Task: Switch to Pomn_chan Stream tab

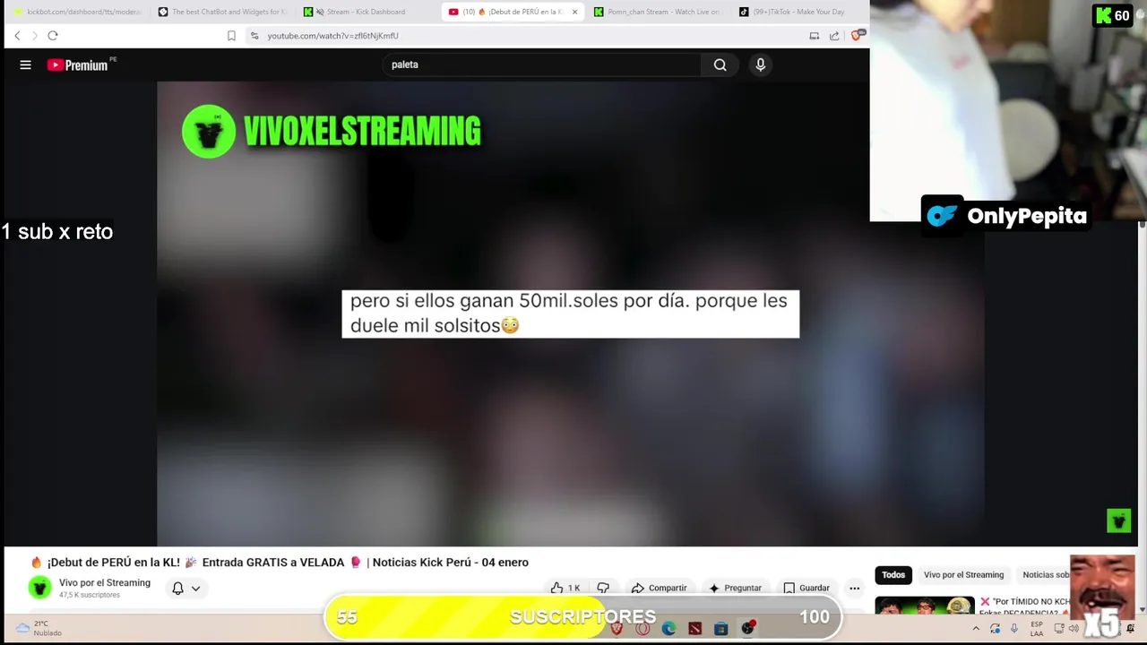Action: (x=660, y=12)
